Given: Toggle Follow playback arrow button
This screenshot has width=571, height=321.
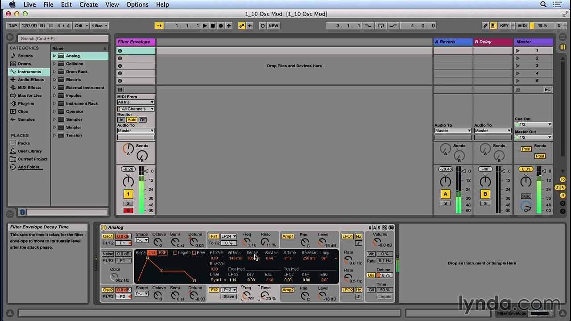Looking at the screenshot, I should pos(159,26).
